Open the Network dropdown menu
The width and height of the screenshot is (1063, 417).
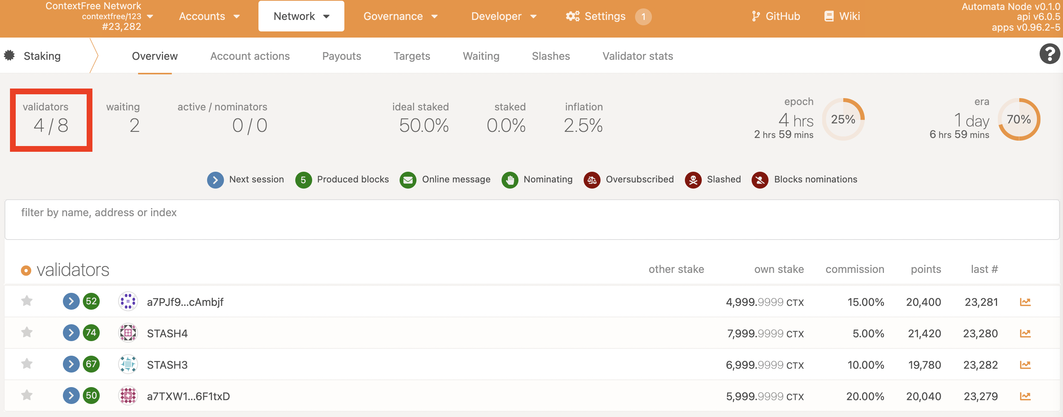pyautogui.click(x=301, y=16)
